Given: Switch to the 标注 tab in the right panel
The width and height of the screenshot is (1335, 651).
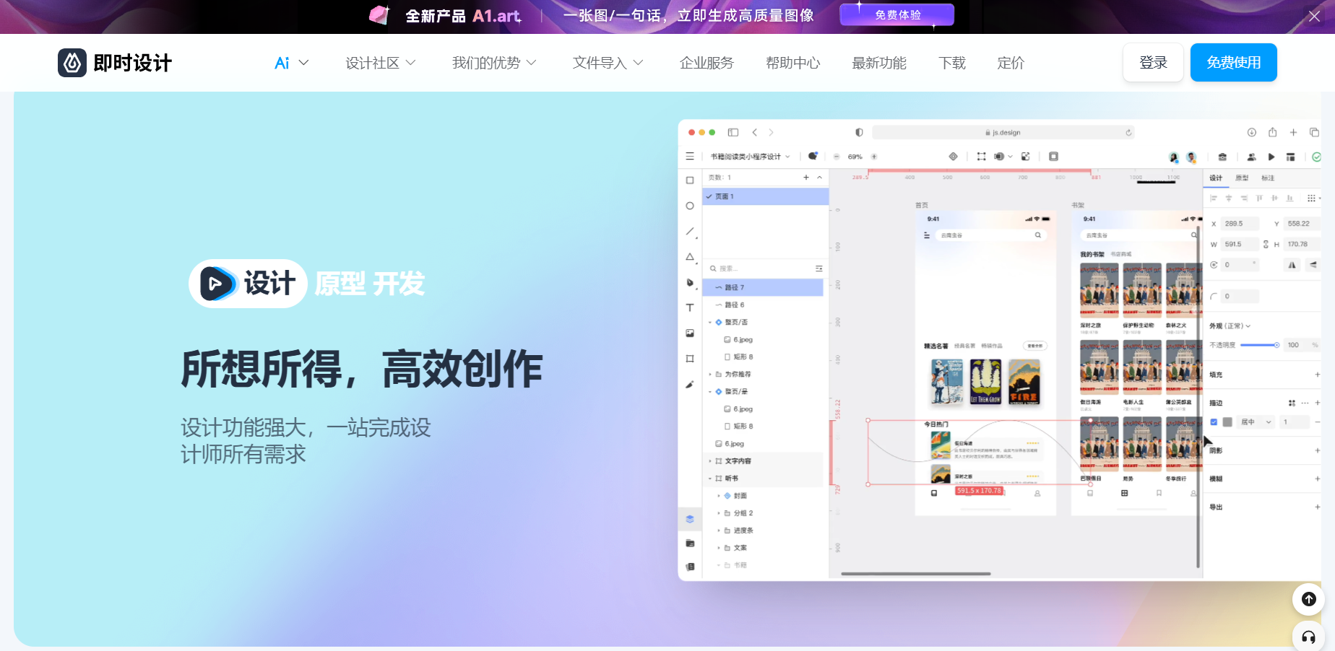Looking at the screenshot, I should 1268,178.
